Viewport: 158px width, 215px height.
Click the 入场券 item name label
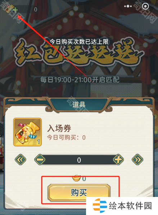[x=59, y=128]
